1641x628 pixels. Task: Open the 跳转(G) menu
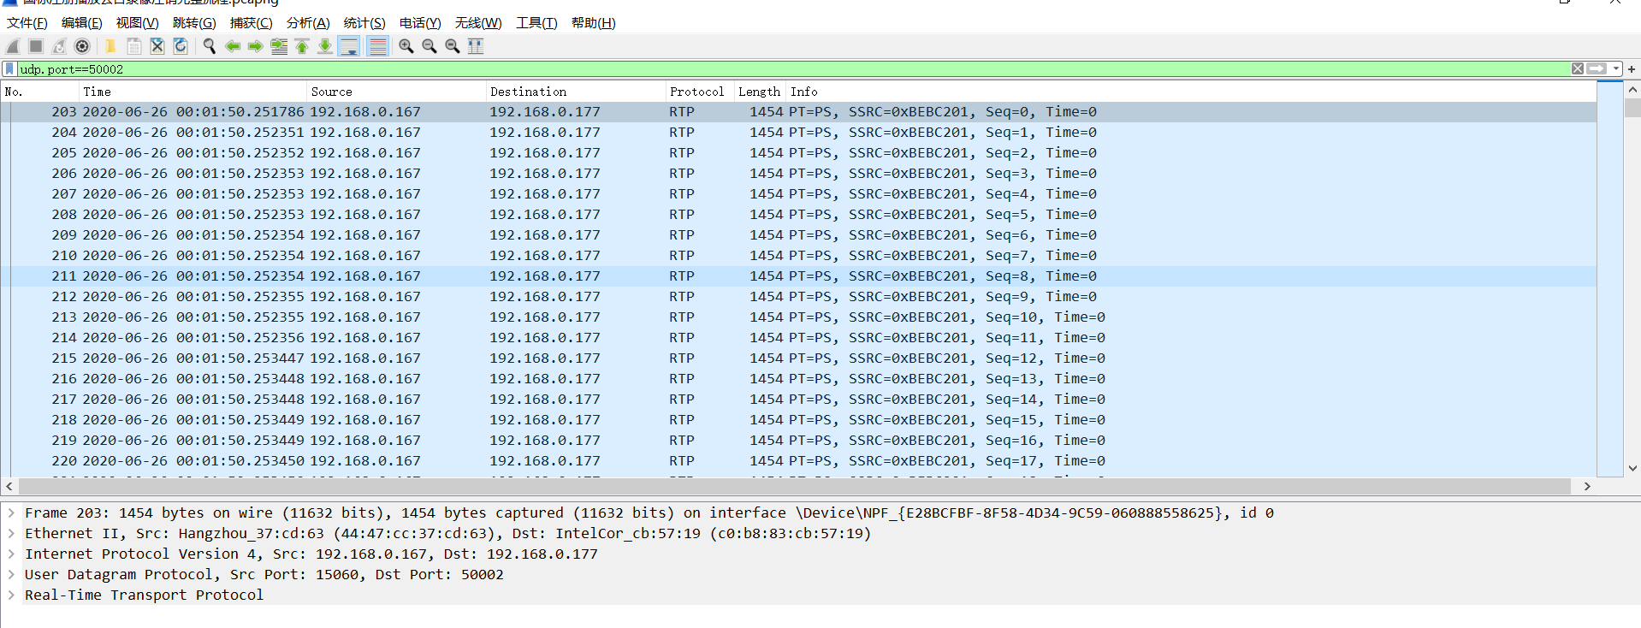(x=194, y=23)
